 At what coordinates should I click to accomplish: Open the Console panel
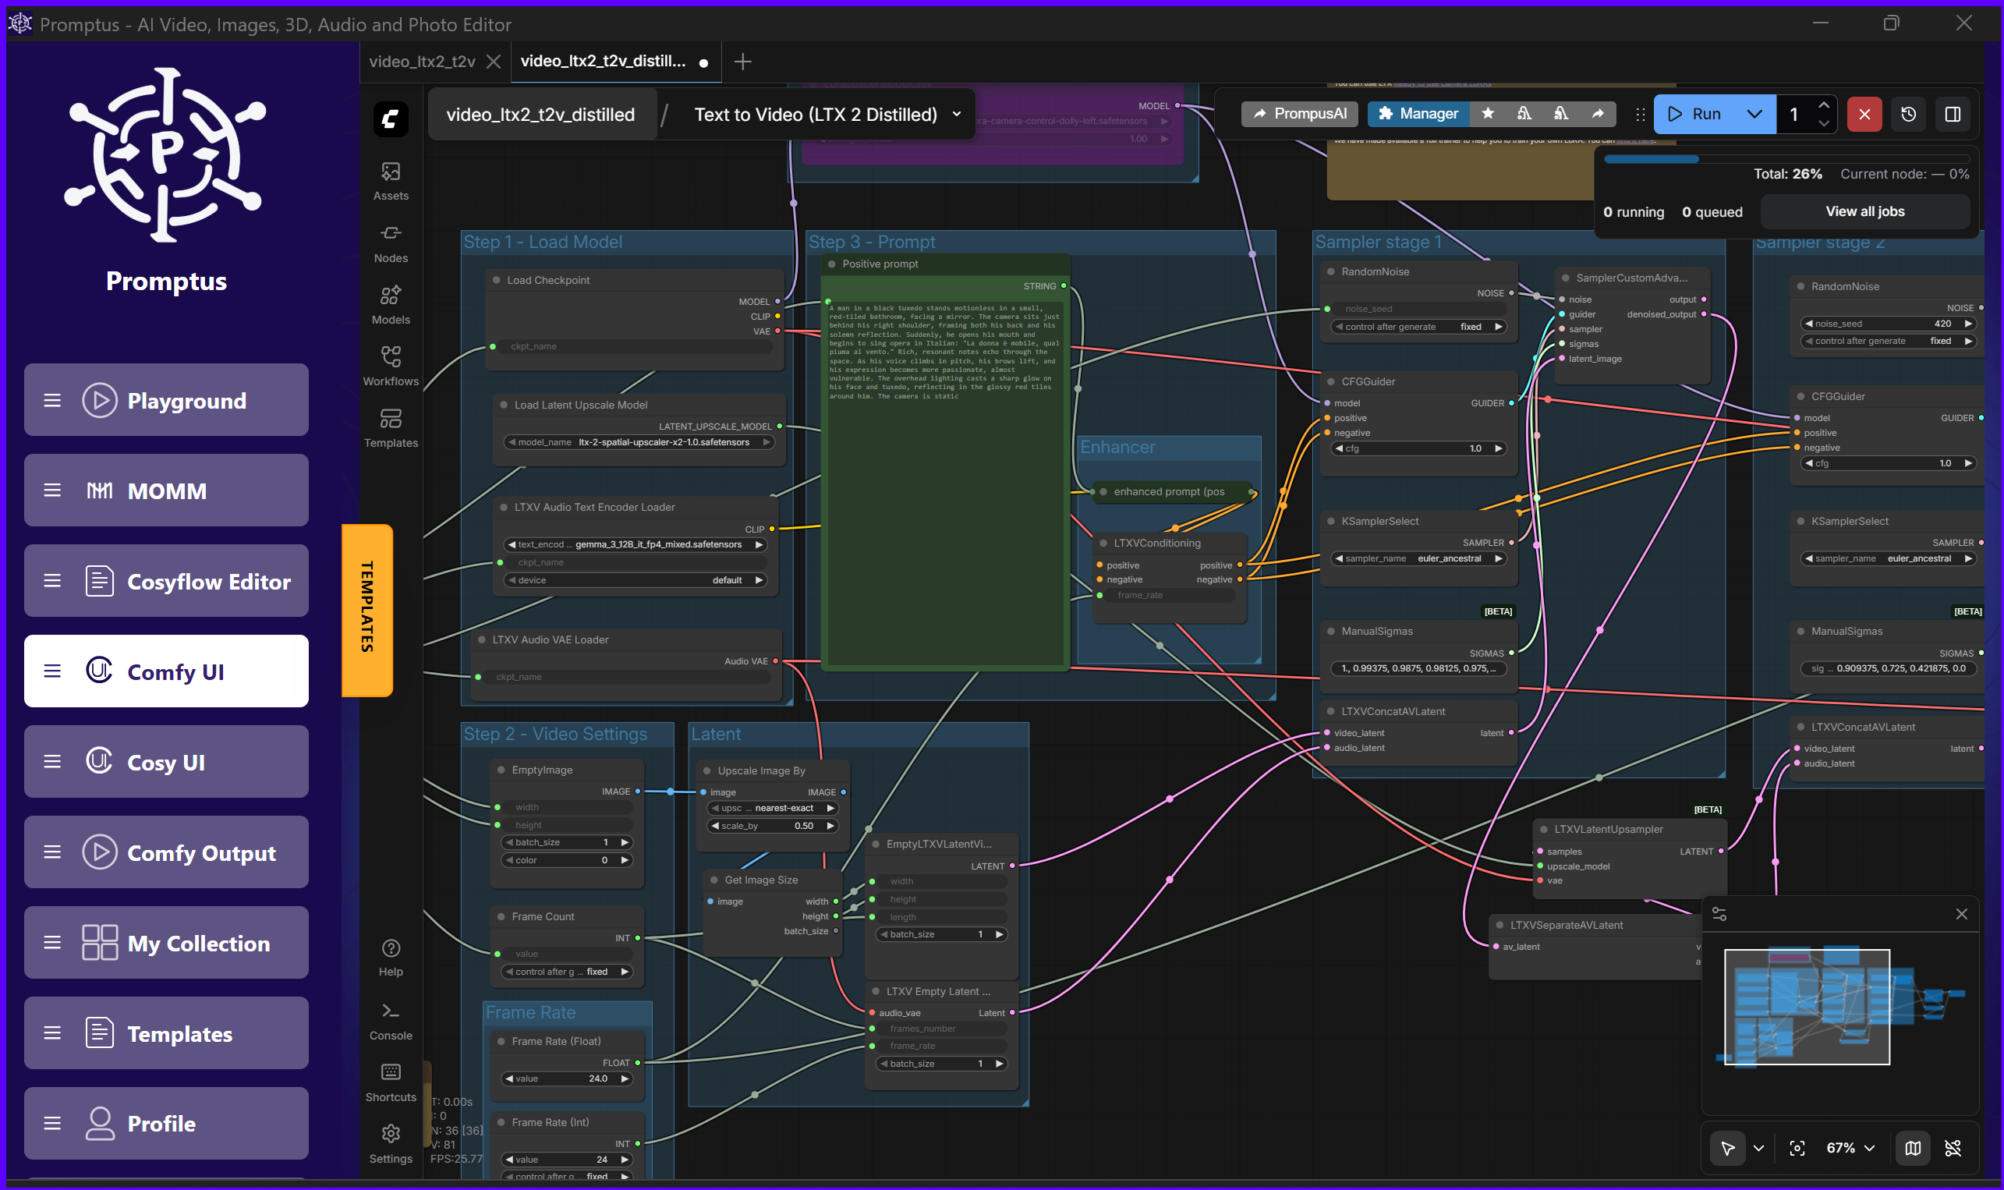point(391,1020)
